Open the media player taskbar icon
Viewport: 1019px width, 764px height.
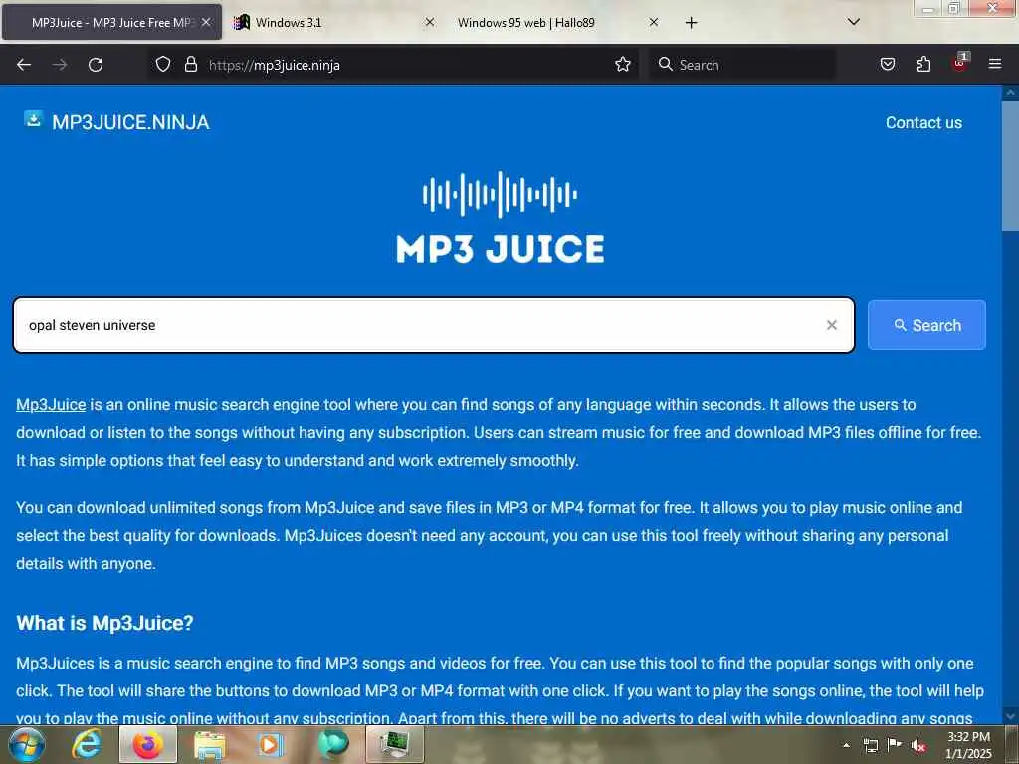[271, 744]
